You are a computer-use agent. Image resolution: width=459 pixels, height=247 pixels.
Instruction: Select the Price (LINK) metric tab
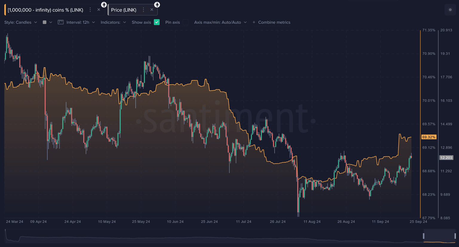(x=124, y=10)
